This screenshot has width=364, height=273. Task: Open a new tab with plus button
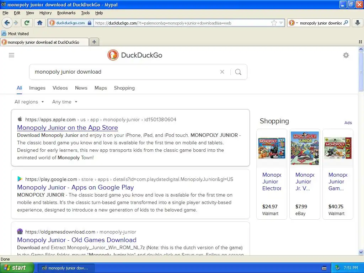coord(94,42)
